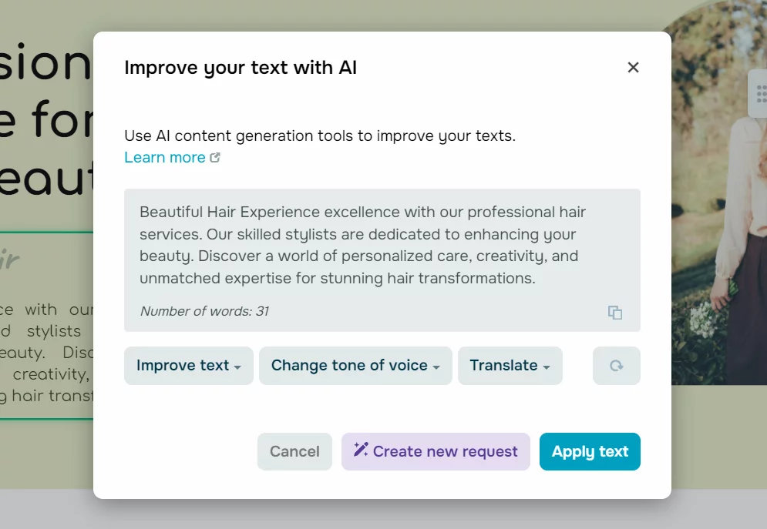The width and height of the screenshot is (767, 529).
Task: Click the dialog title Improve your text with AI
Action: pos(241,68)
